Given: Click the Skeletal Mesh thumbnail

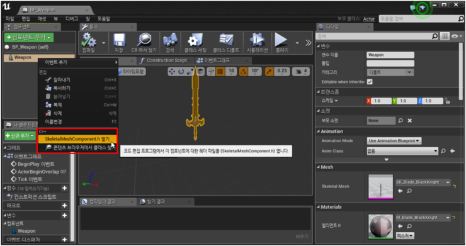Looking at the screenshot, I should tap(380, 187).
